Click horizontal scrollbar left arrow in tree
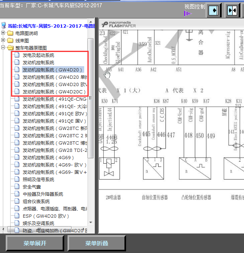The image size is (244, 253). 3,229
